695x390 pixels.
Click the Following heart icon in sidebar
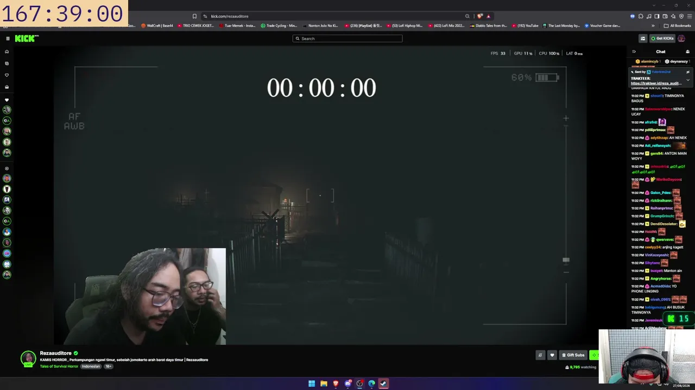click(x=7, y=75)
